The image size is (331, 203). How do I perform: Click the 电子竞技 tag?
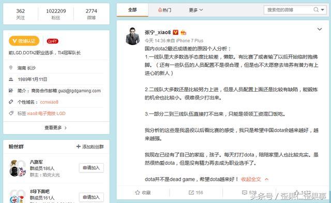(47, 113)
